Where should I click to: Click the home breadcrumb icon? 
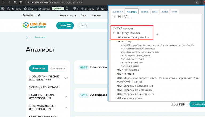click(x=27, y=37)
